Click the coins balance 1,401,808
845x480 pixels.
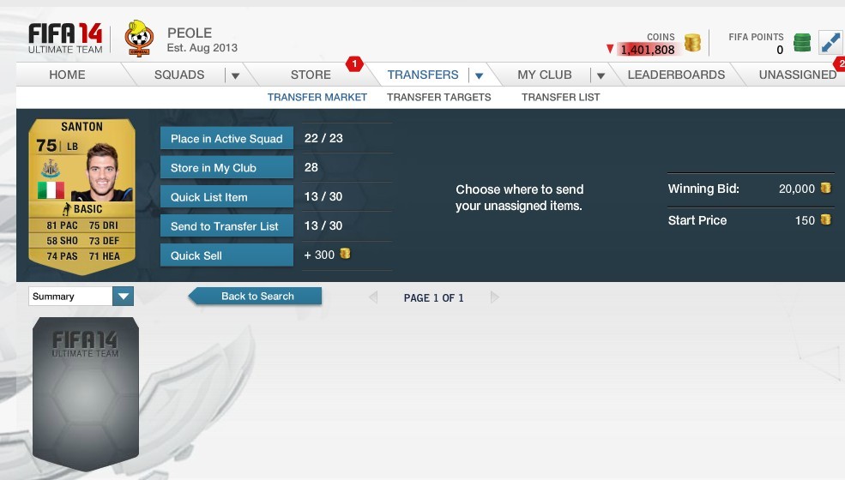647,50
